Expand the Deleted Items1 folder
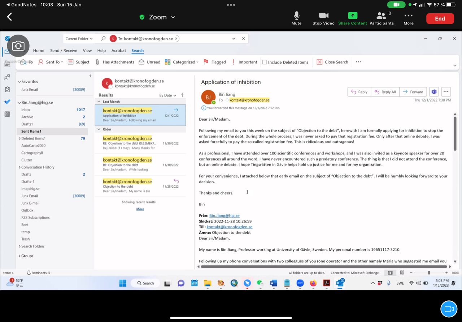 pos(19,138)
